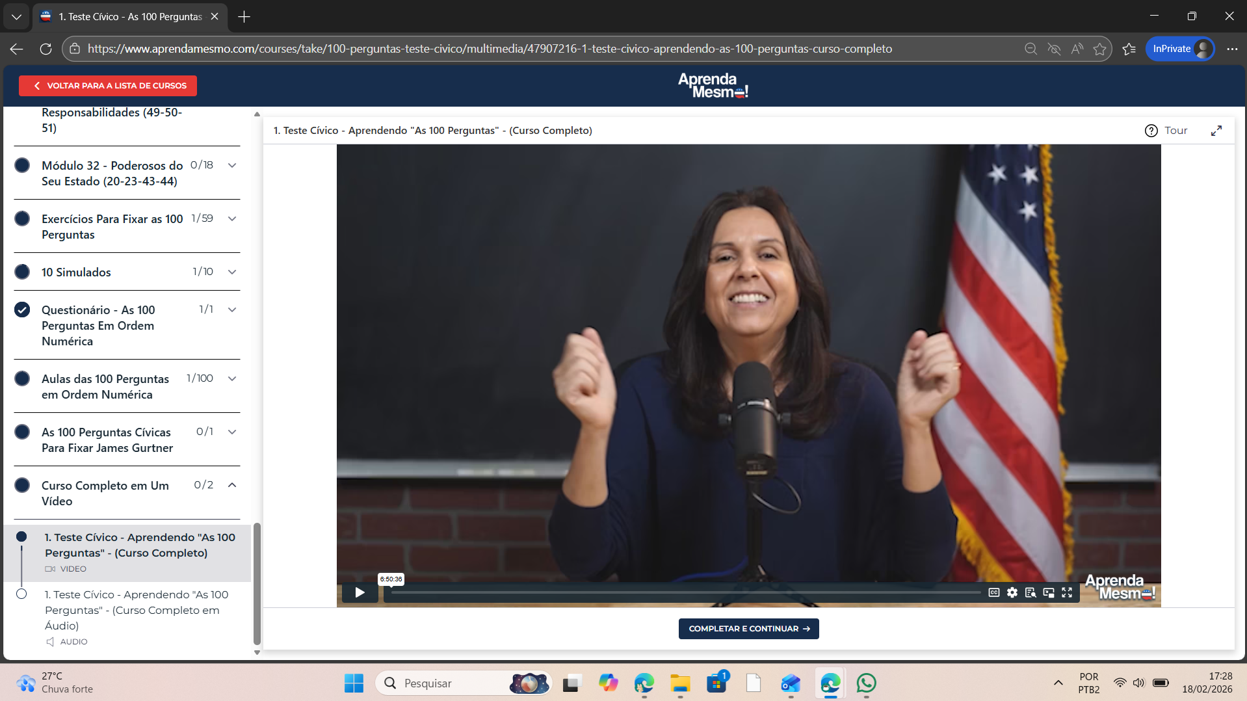Screen dimensions: 1247x701
Task: Open WhatsApp from the taskbar
Action: [x=866, y=683]
